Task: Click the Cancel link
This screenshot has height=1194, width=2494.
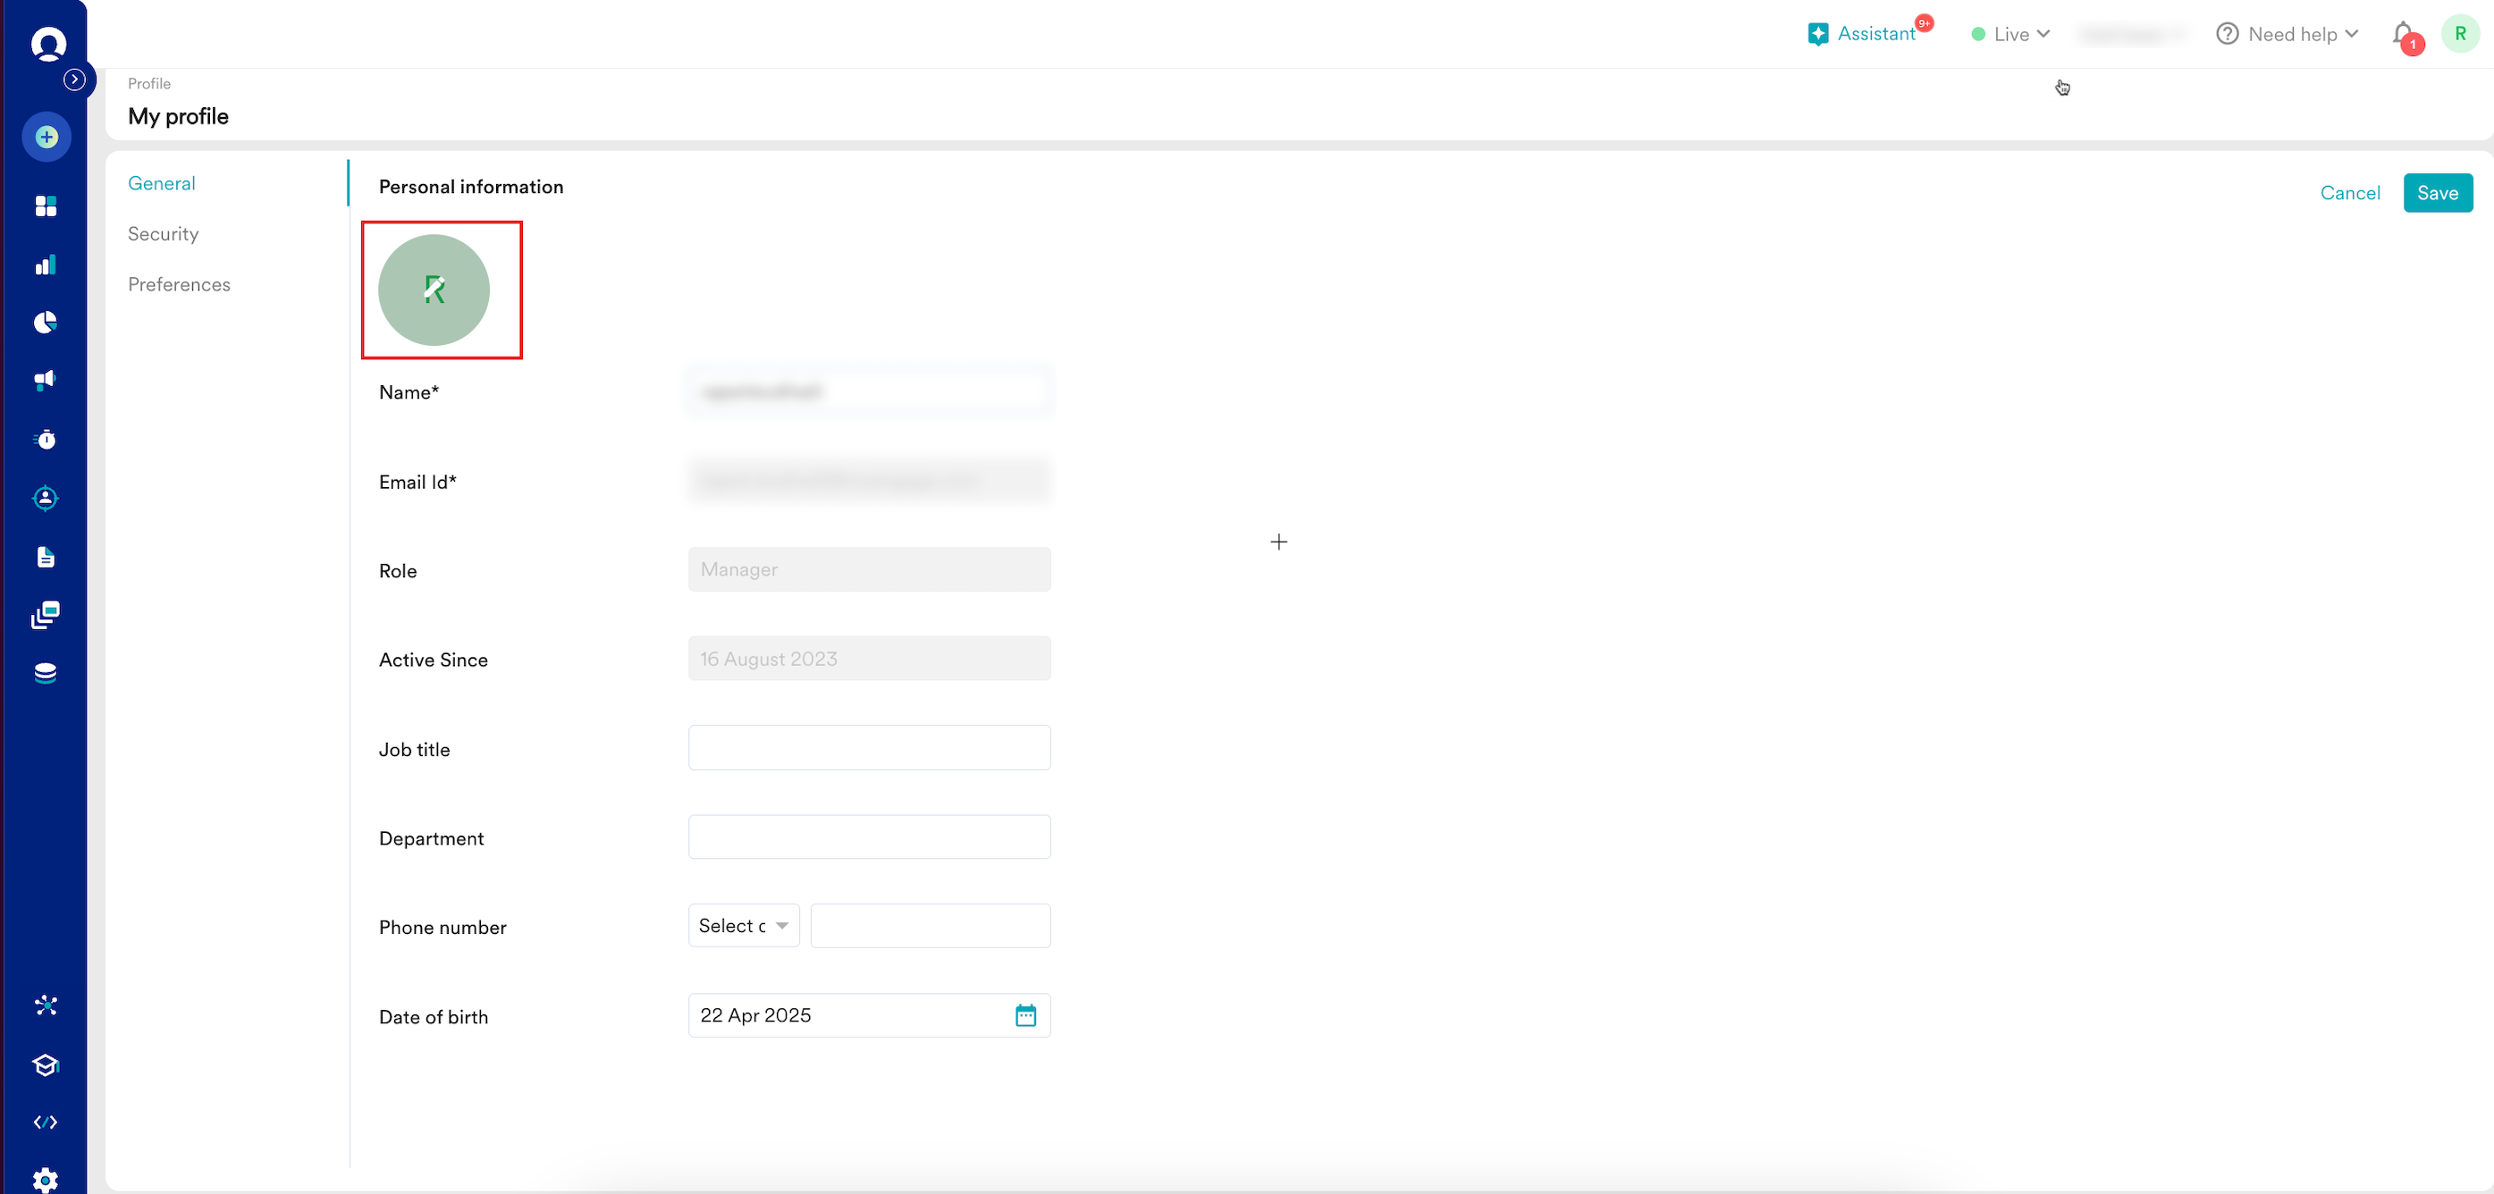Action: tap(2350, 192)
